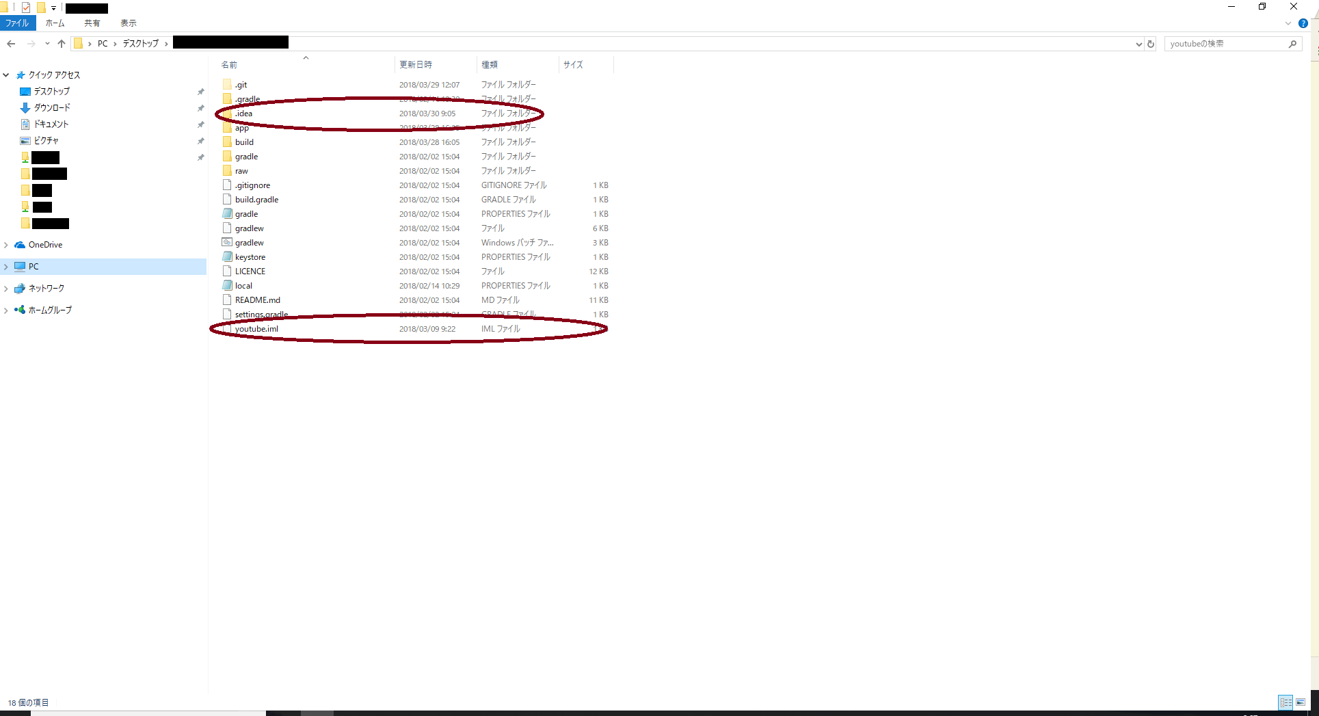Select the .idea folder
This screenshot has height=716, width=1319.
(x=243, y=114)
